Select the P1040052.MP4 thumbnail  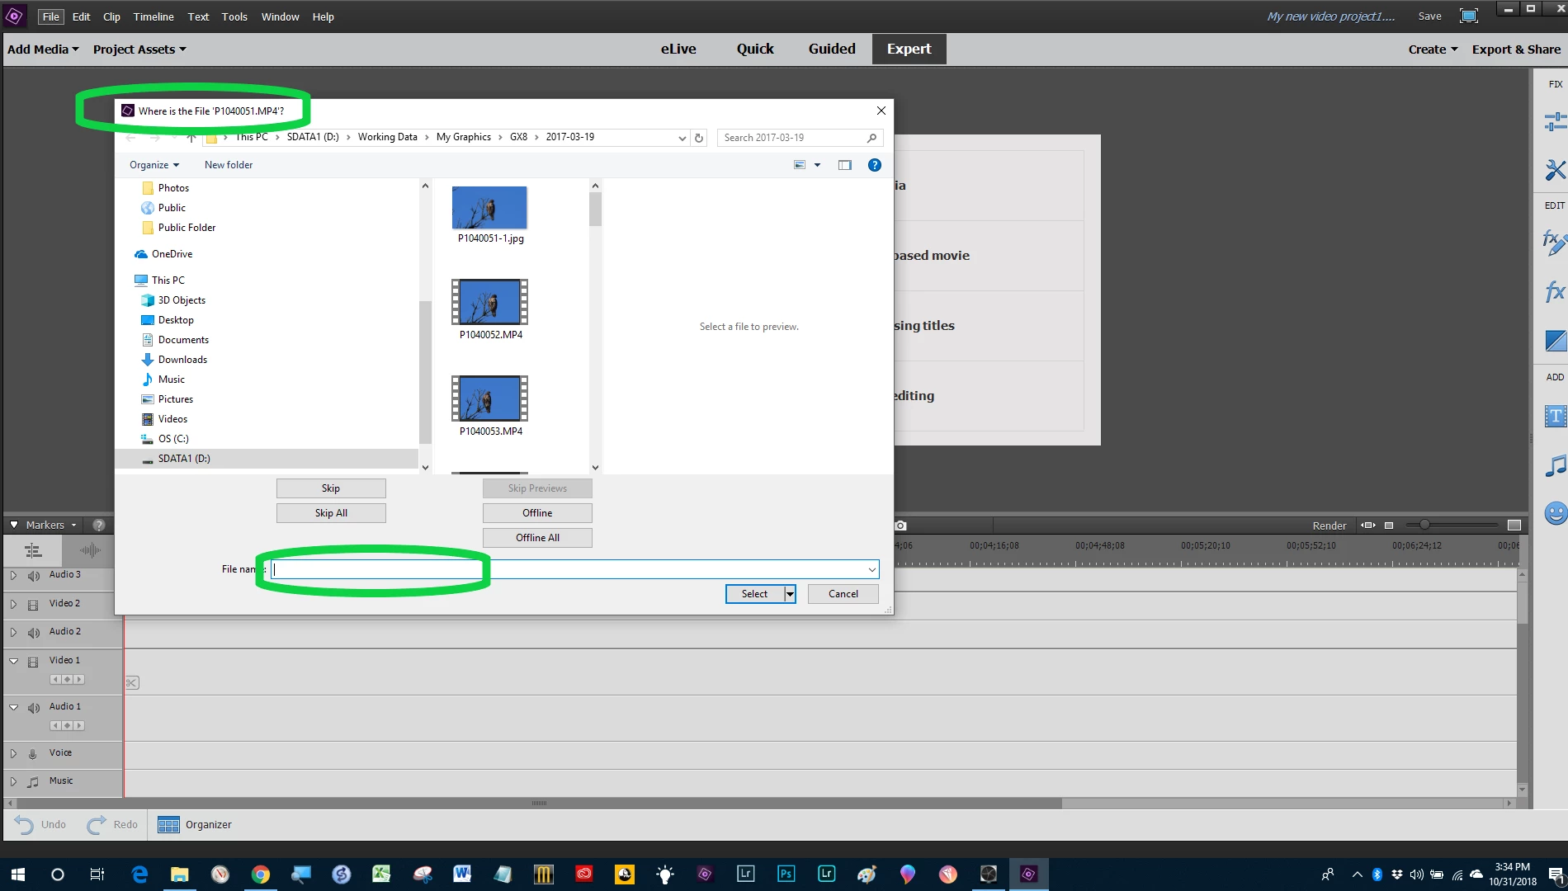coord(489,302)
